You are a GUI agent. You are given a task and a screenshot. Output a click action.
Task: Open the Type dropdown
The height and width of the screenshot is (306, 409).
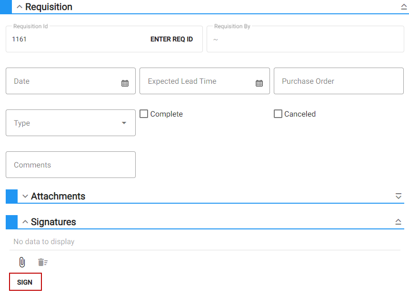[70, 123]
